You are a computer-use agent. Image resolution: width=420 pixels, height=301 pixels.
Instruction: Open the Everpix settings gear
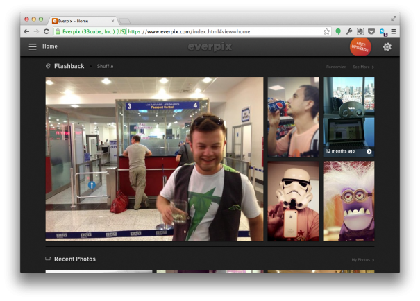pos(387,47)
